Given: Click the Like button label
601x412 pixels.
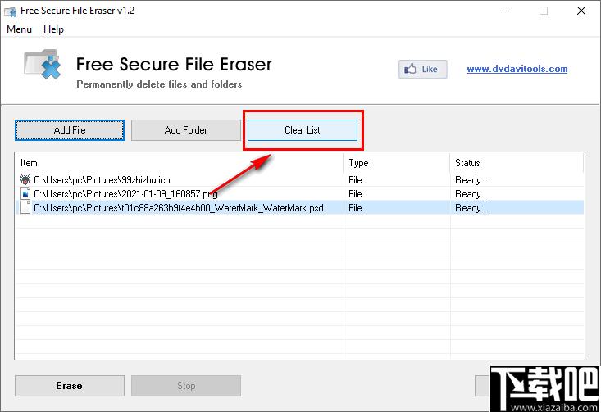Looking at the screenshot, I should (x=430, y=69).
